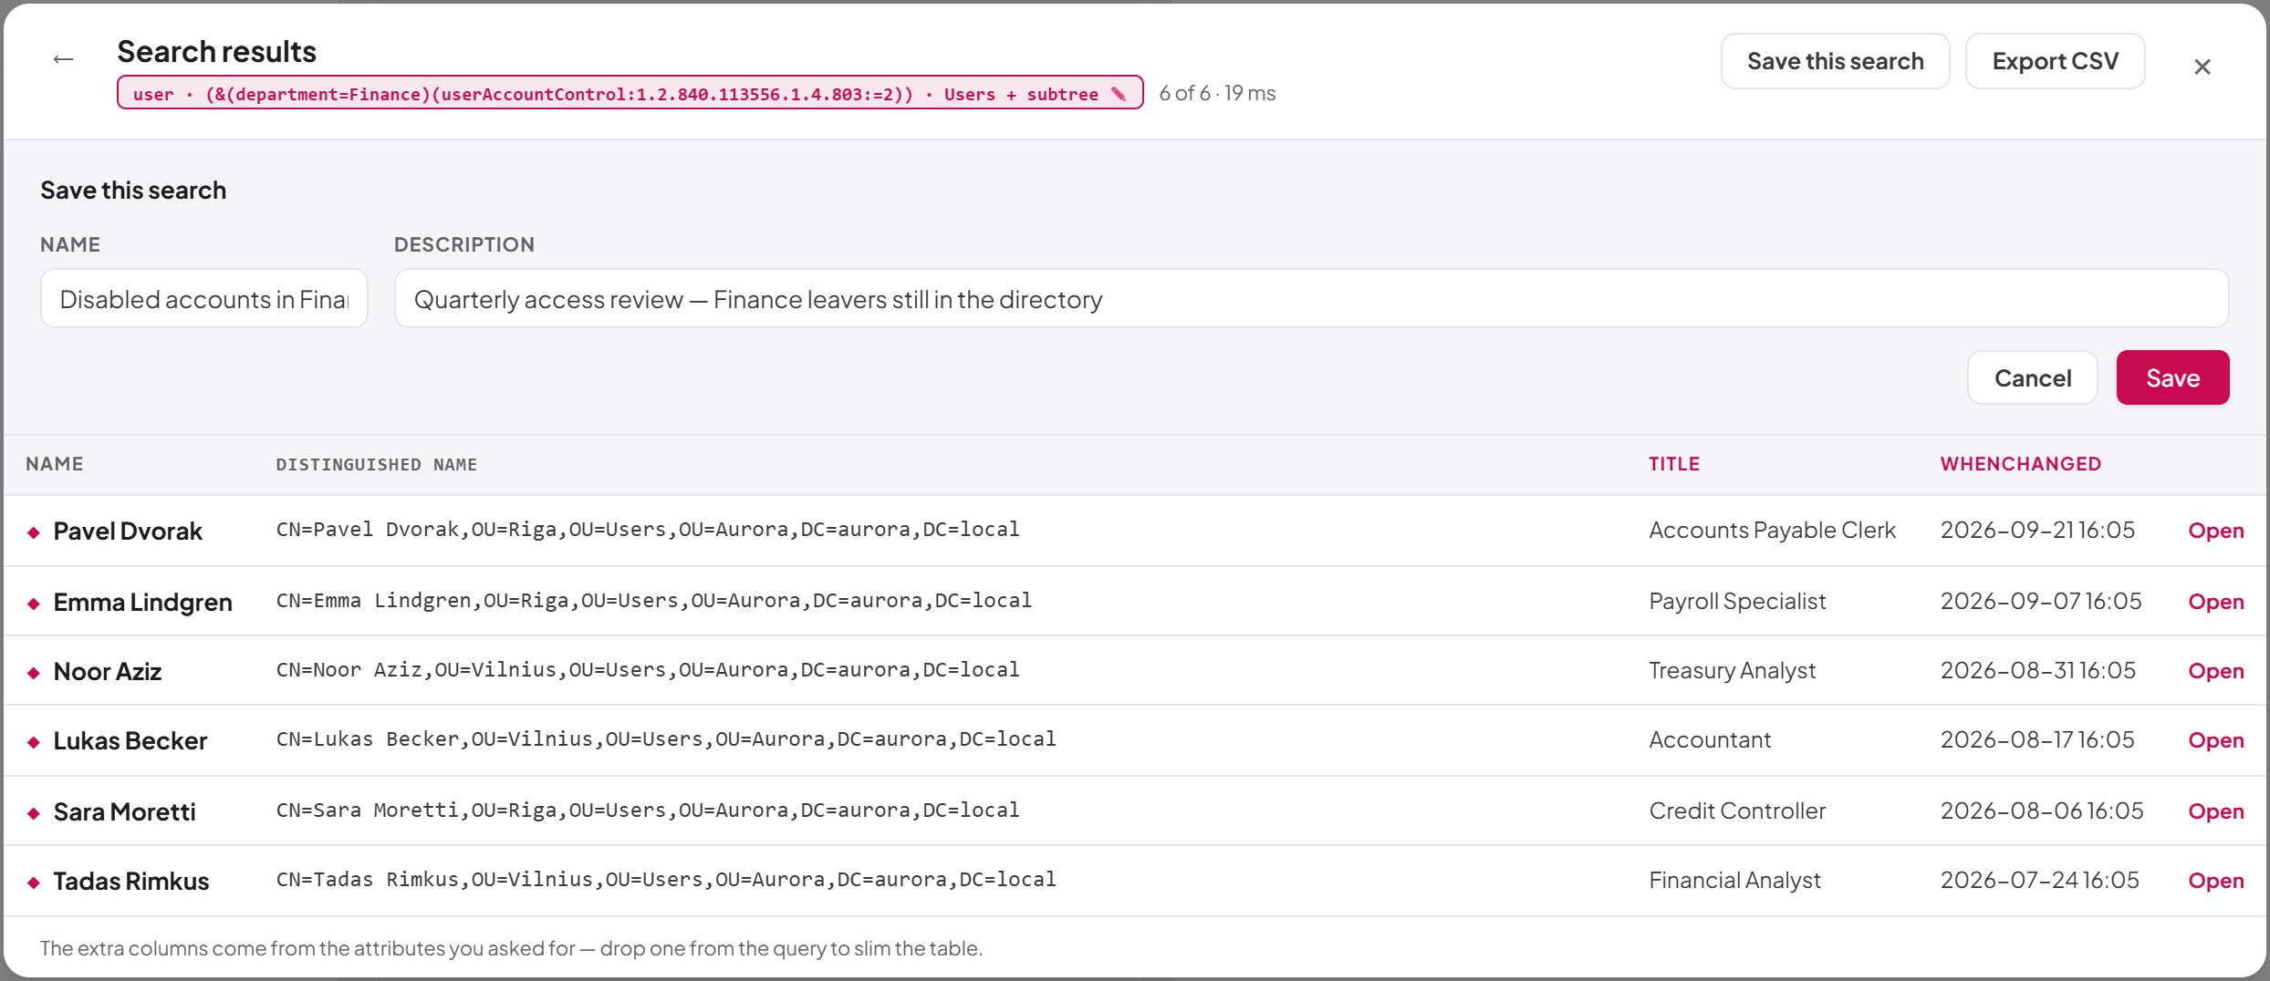Click the diamond icon beside Noor Aziz
The image size is (2270, 981).
(x=34, y=673)
